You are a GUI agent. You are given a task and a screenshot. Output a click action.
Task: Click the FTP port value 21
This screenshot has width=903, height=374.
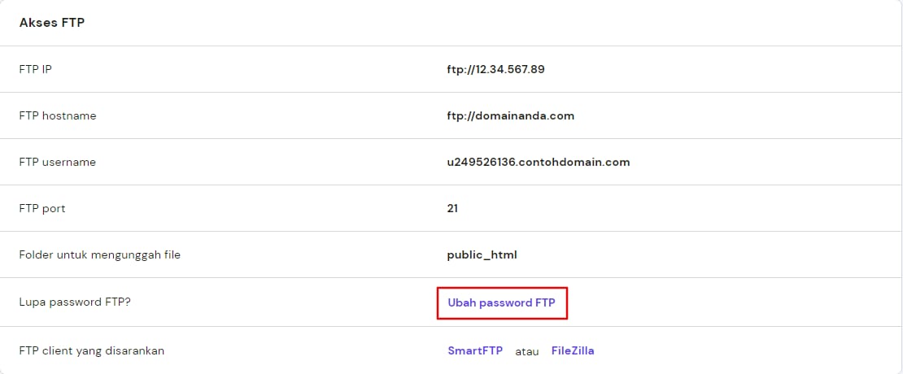point(452,208)
